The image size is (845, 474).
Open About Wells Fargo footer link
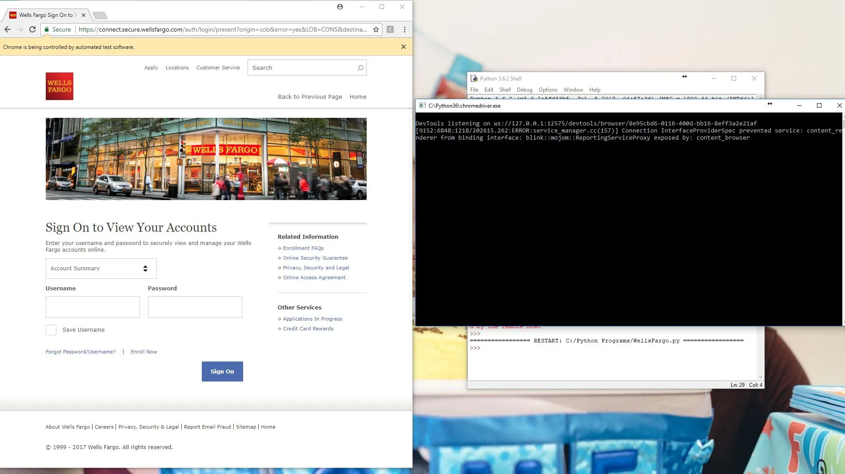(68, 427)
